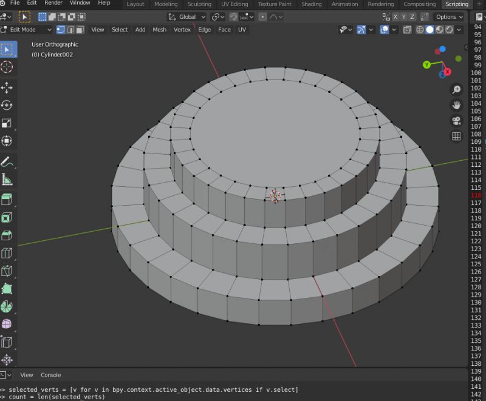Select the Move tool in the toolbar
The height and width of the screenshot is (401, 486).
7,87
